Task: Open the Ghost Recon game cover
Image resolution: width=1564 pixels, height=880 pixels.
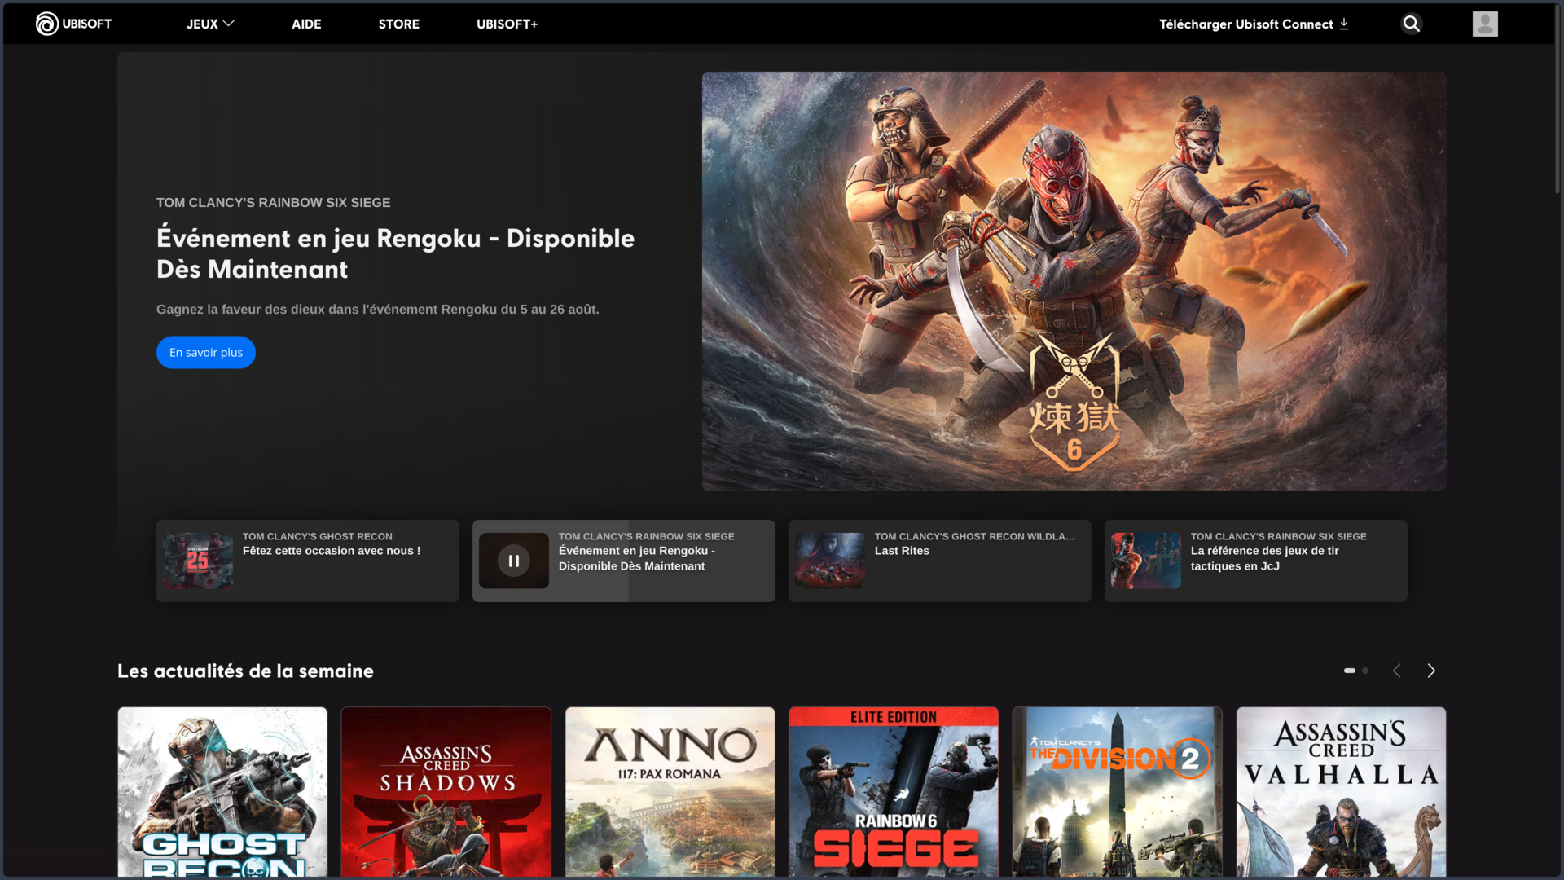Action: click(222, 792)
